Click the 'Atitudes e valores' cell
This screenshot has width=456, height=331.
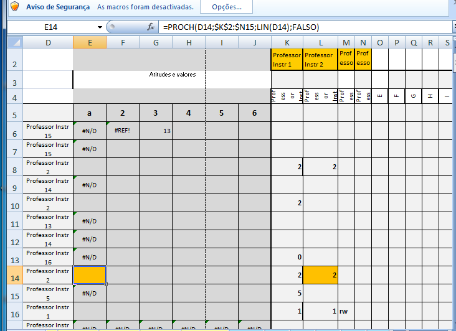[x=172, y=80]
